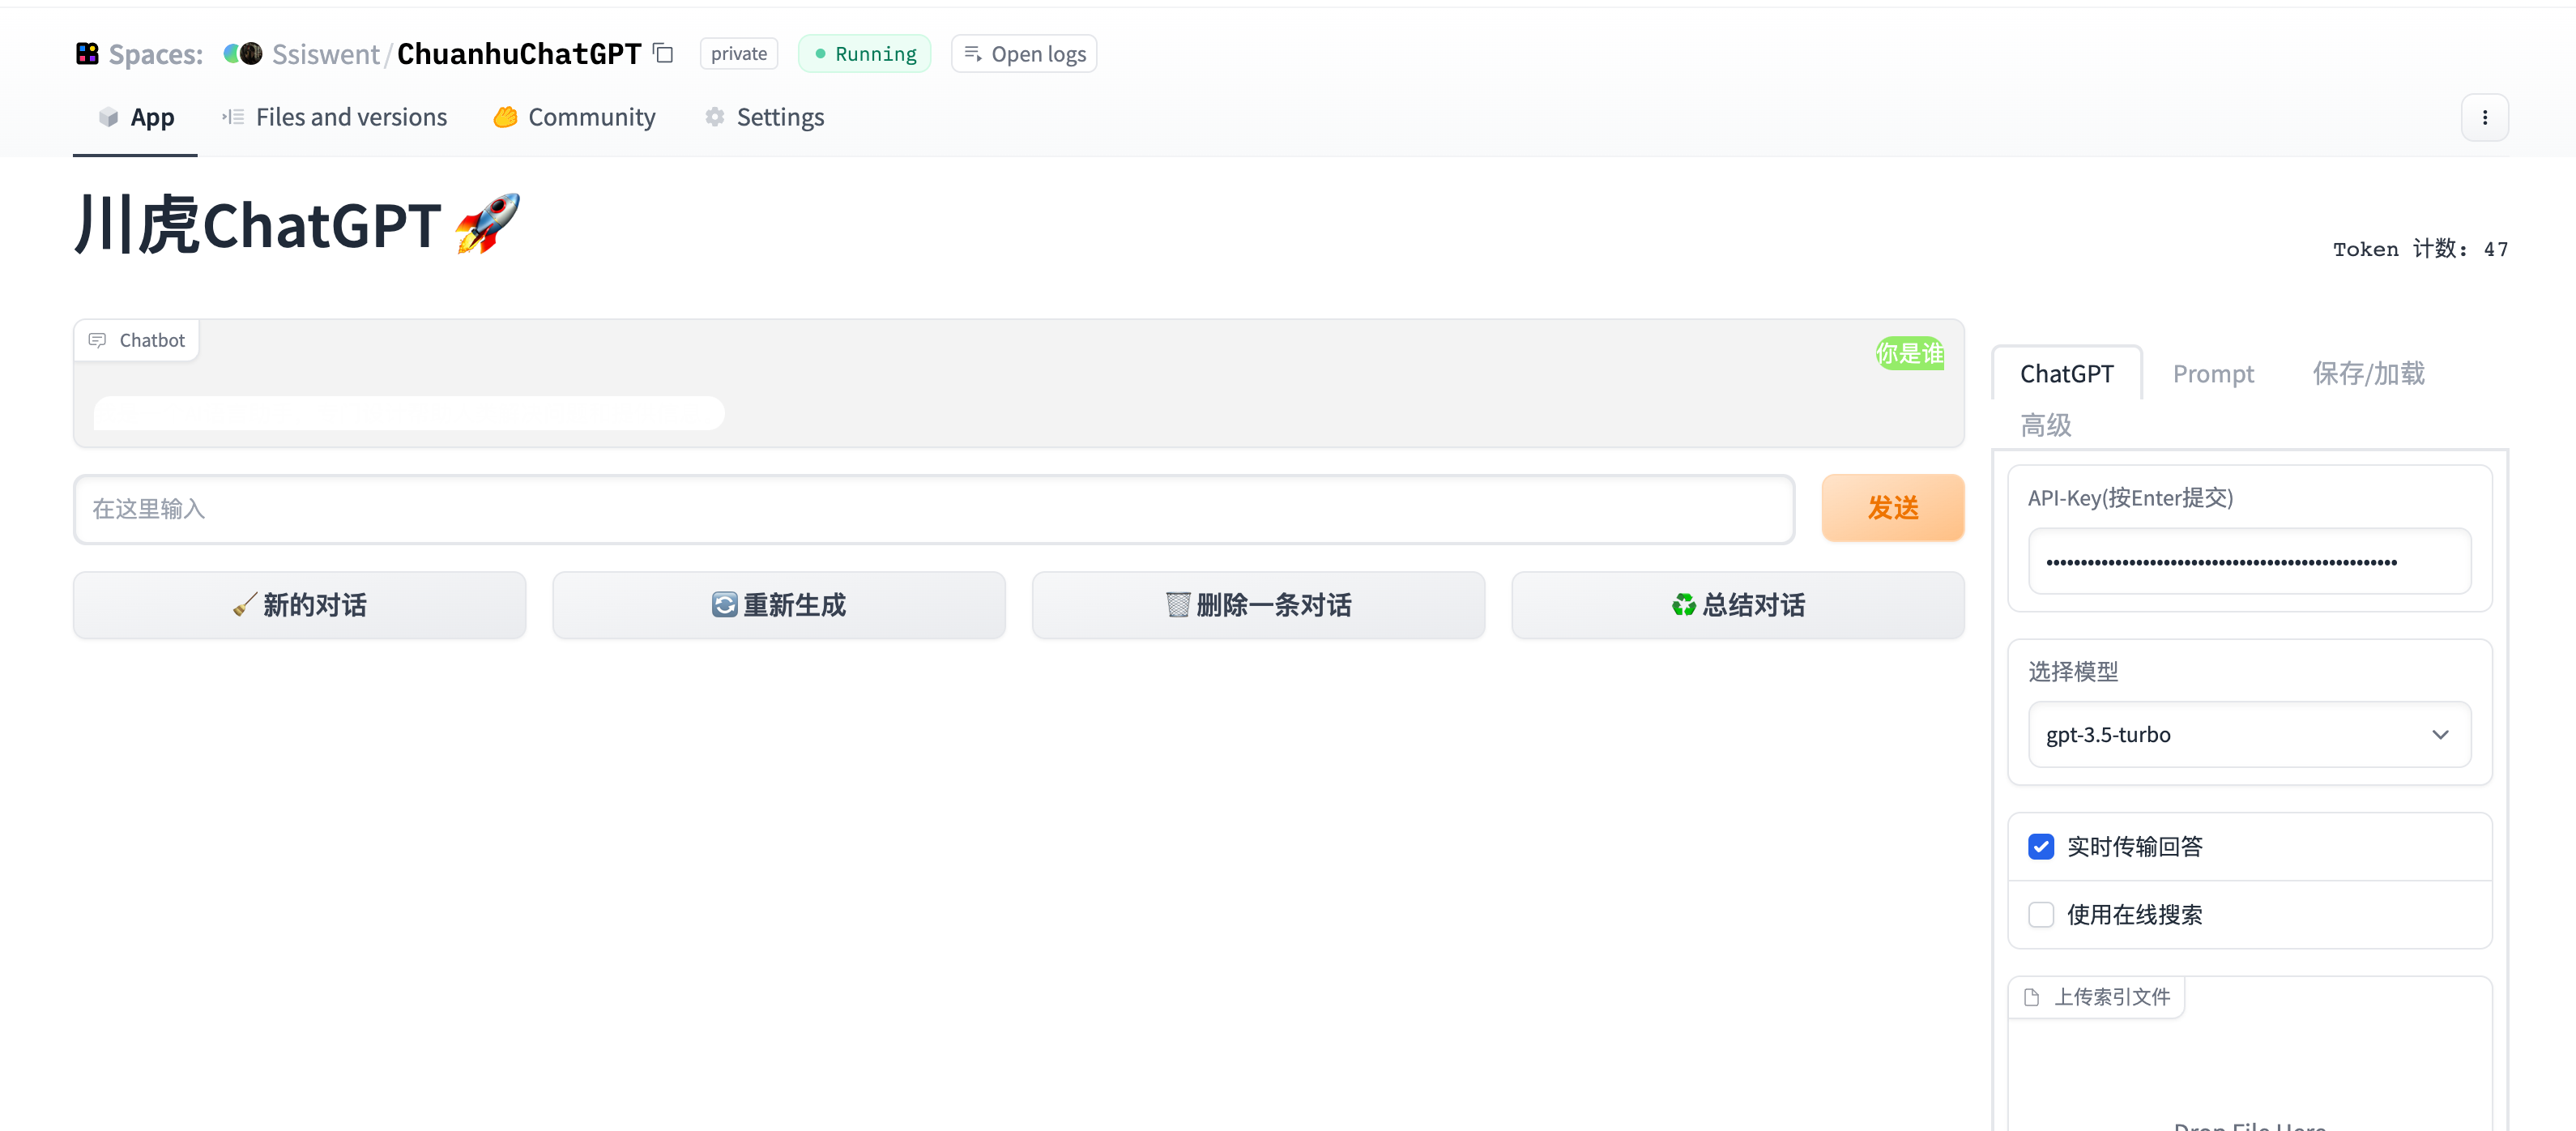Image resolution: width=2576 pixels, height=1131 pixels.
Task: Open the three-dot overflow menu
Action: click(x=2486, y=117)
